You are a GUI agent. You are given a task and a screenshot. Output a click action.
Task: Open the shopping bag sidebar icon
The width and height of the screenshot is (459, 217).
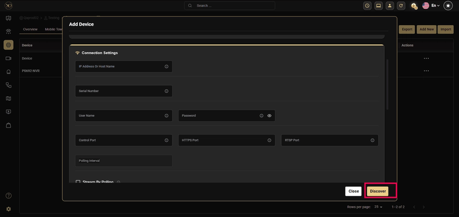pyautogui.click(x=9, y=125)
